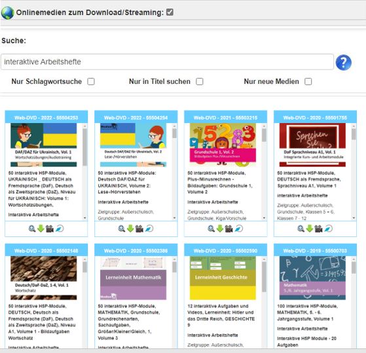Viewport: 366px width, 353px height.
Task: Click green download arrow on card 55503215
Action: 220,229
